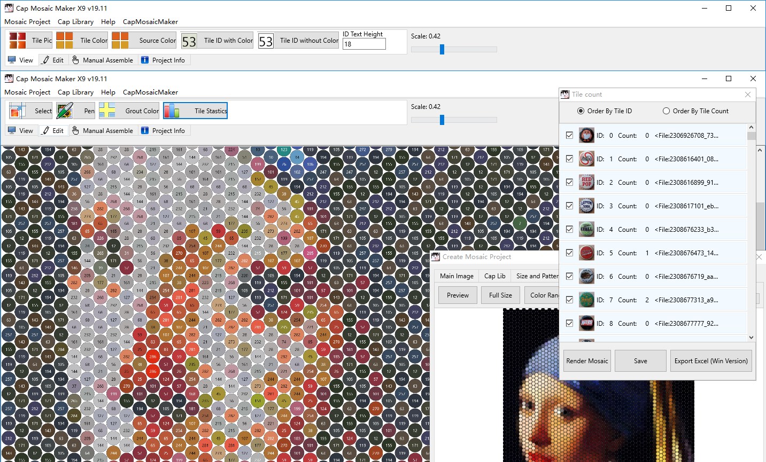766x462 pixels.
Task: Click the Color Range button
Action: point(541,295)
